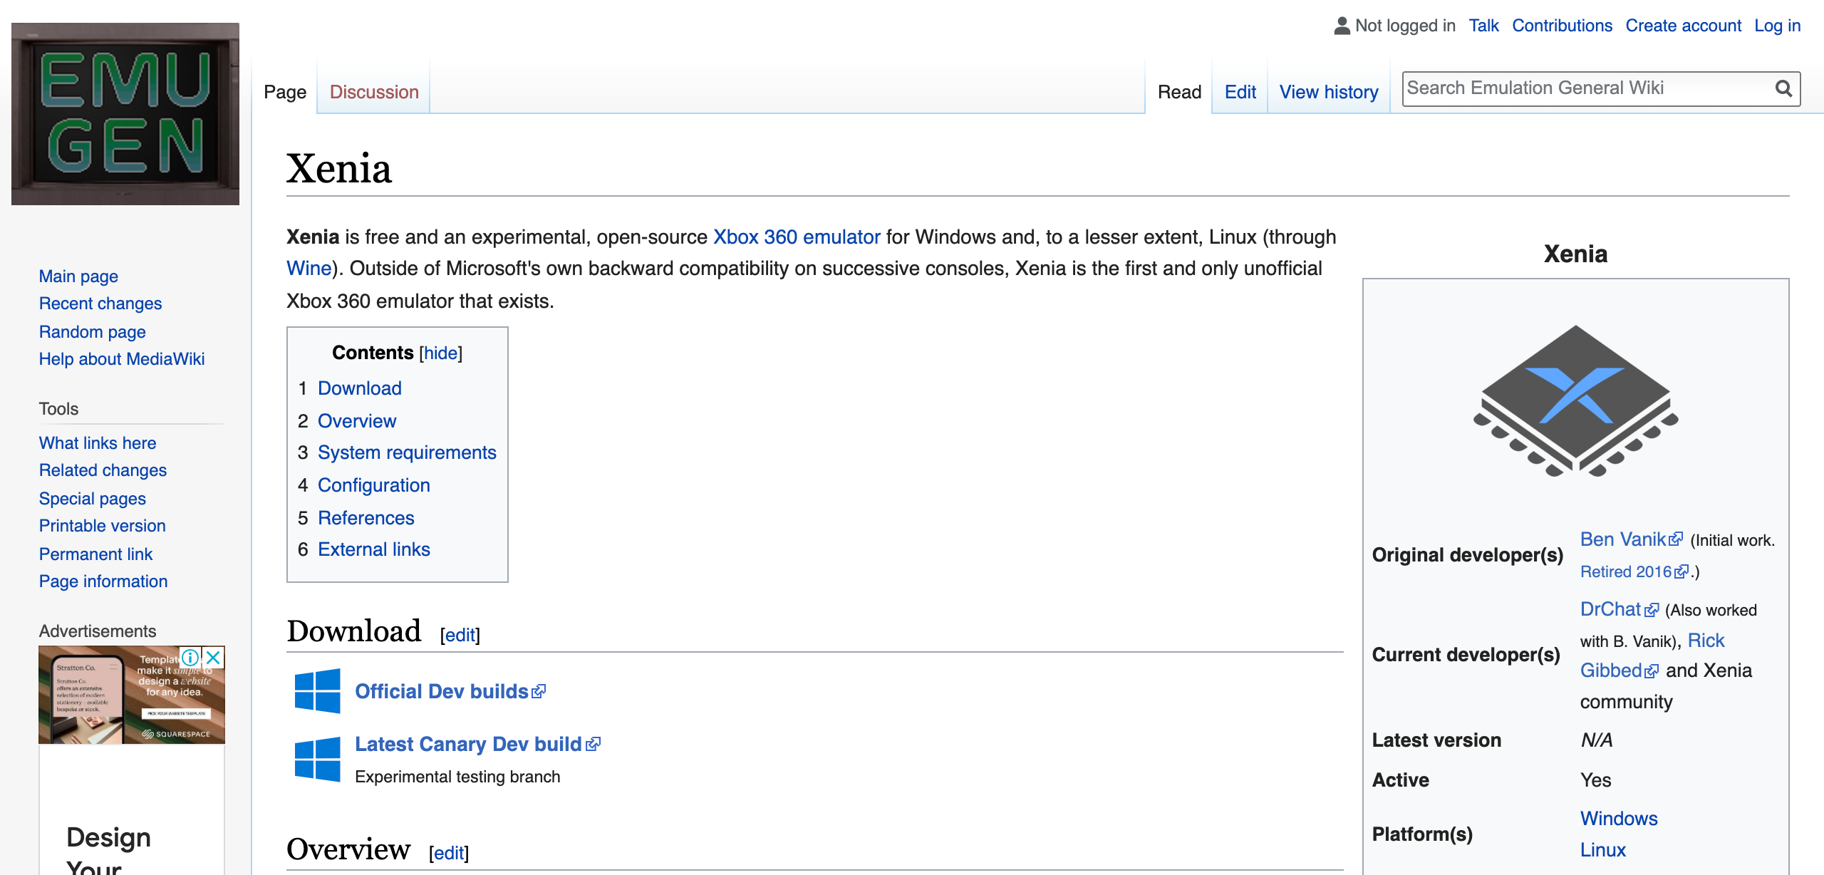Go to Main page
Viewport: 1824px width, 875px height.
click(x=78, y=276)
